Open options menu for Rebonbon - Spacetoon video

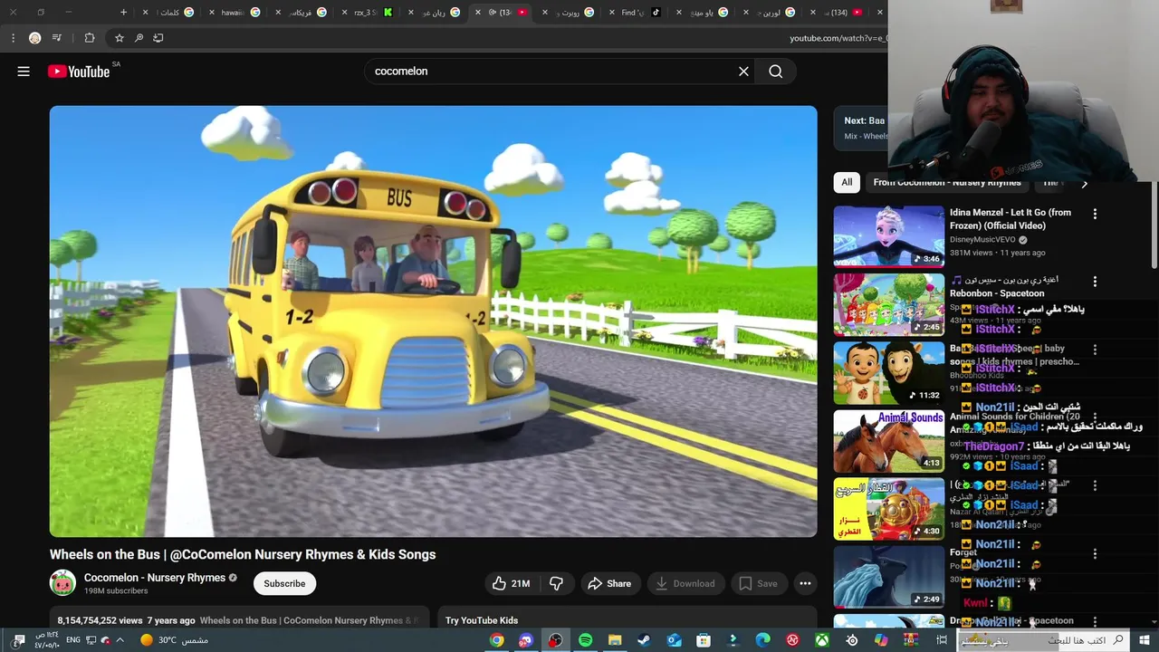click(x=1095, y=282)
